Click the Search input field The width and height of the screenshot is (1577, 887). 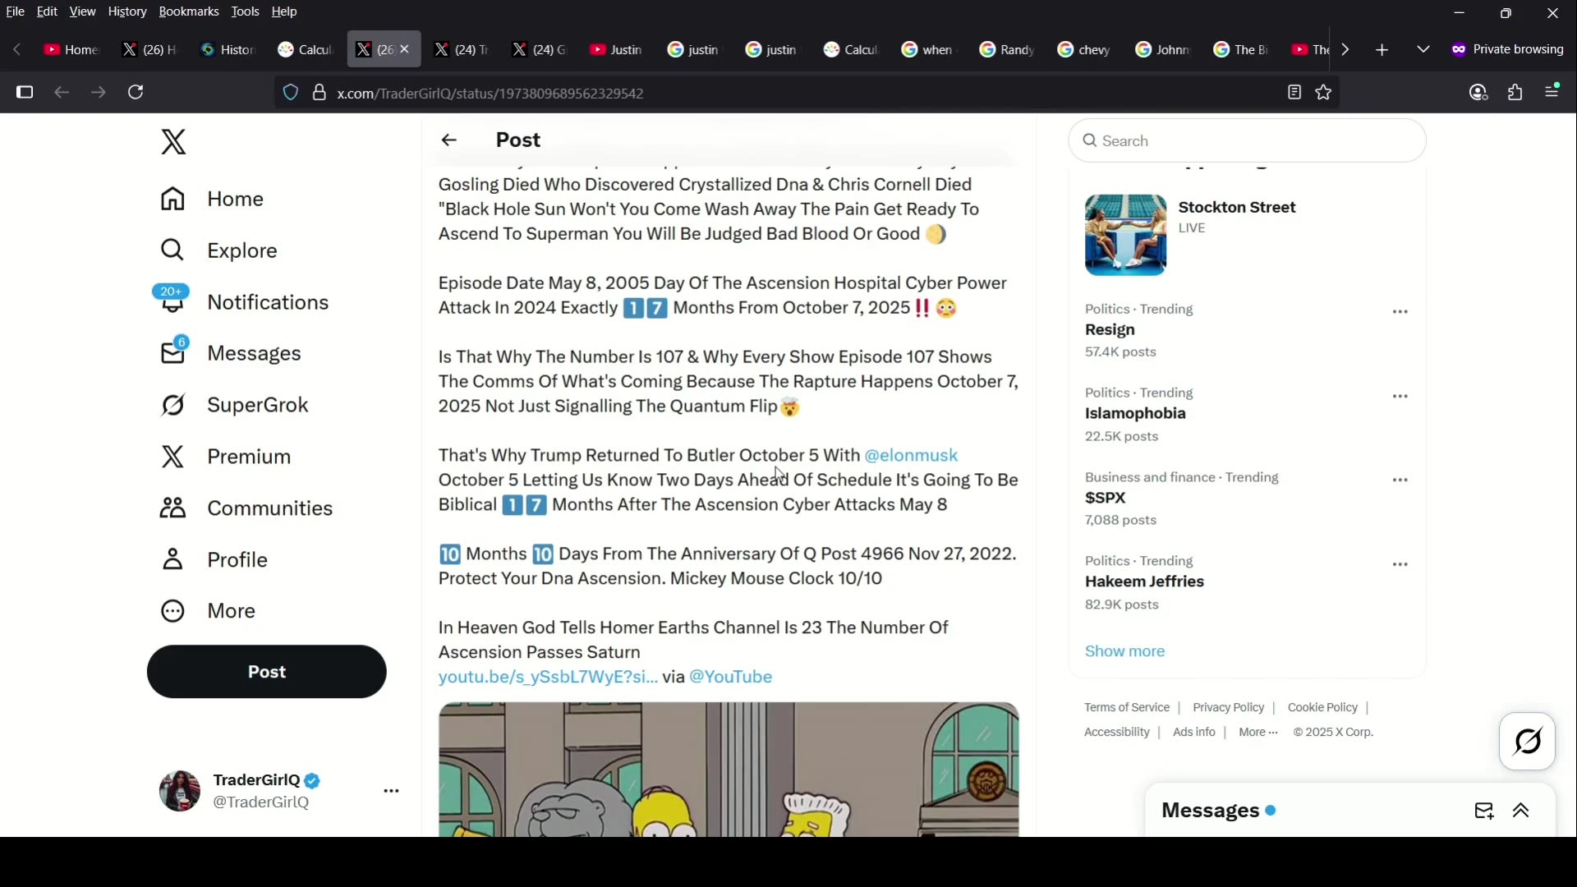coord(1247,141)
